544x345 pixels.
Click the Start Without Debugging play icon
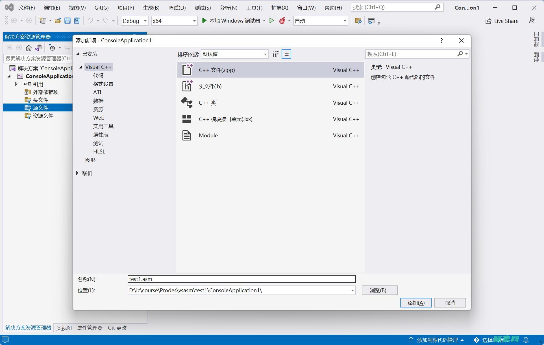271,21
